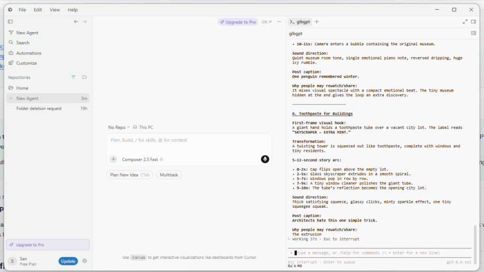
Task: Select the glbgpt terminal tab
Action: (300, 22)
